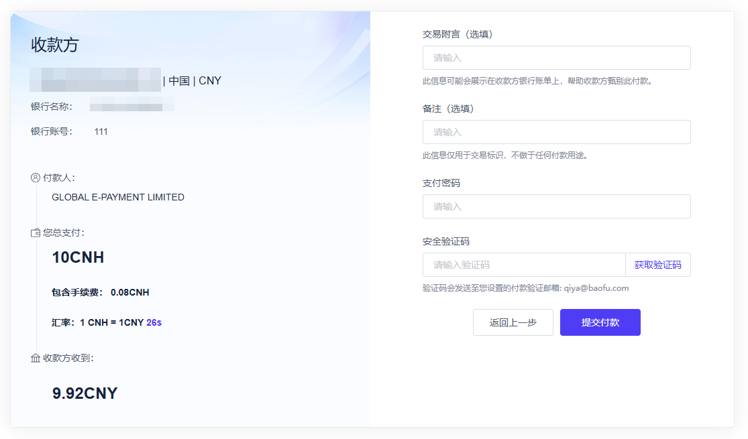Viewport: 748px width, 439px height.
Task: Select the payer name GLOBAL E-PAYMENT LIMITED
Action: coord(118,198)
